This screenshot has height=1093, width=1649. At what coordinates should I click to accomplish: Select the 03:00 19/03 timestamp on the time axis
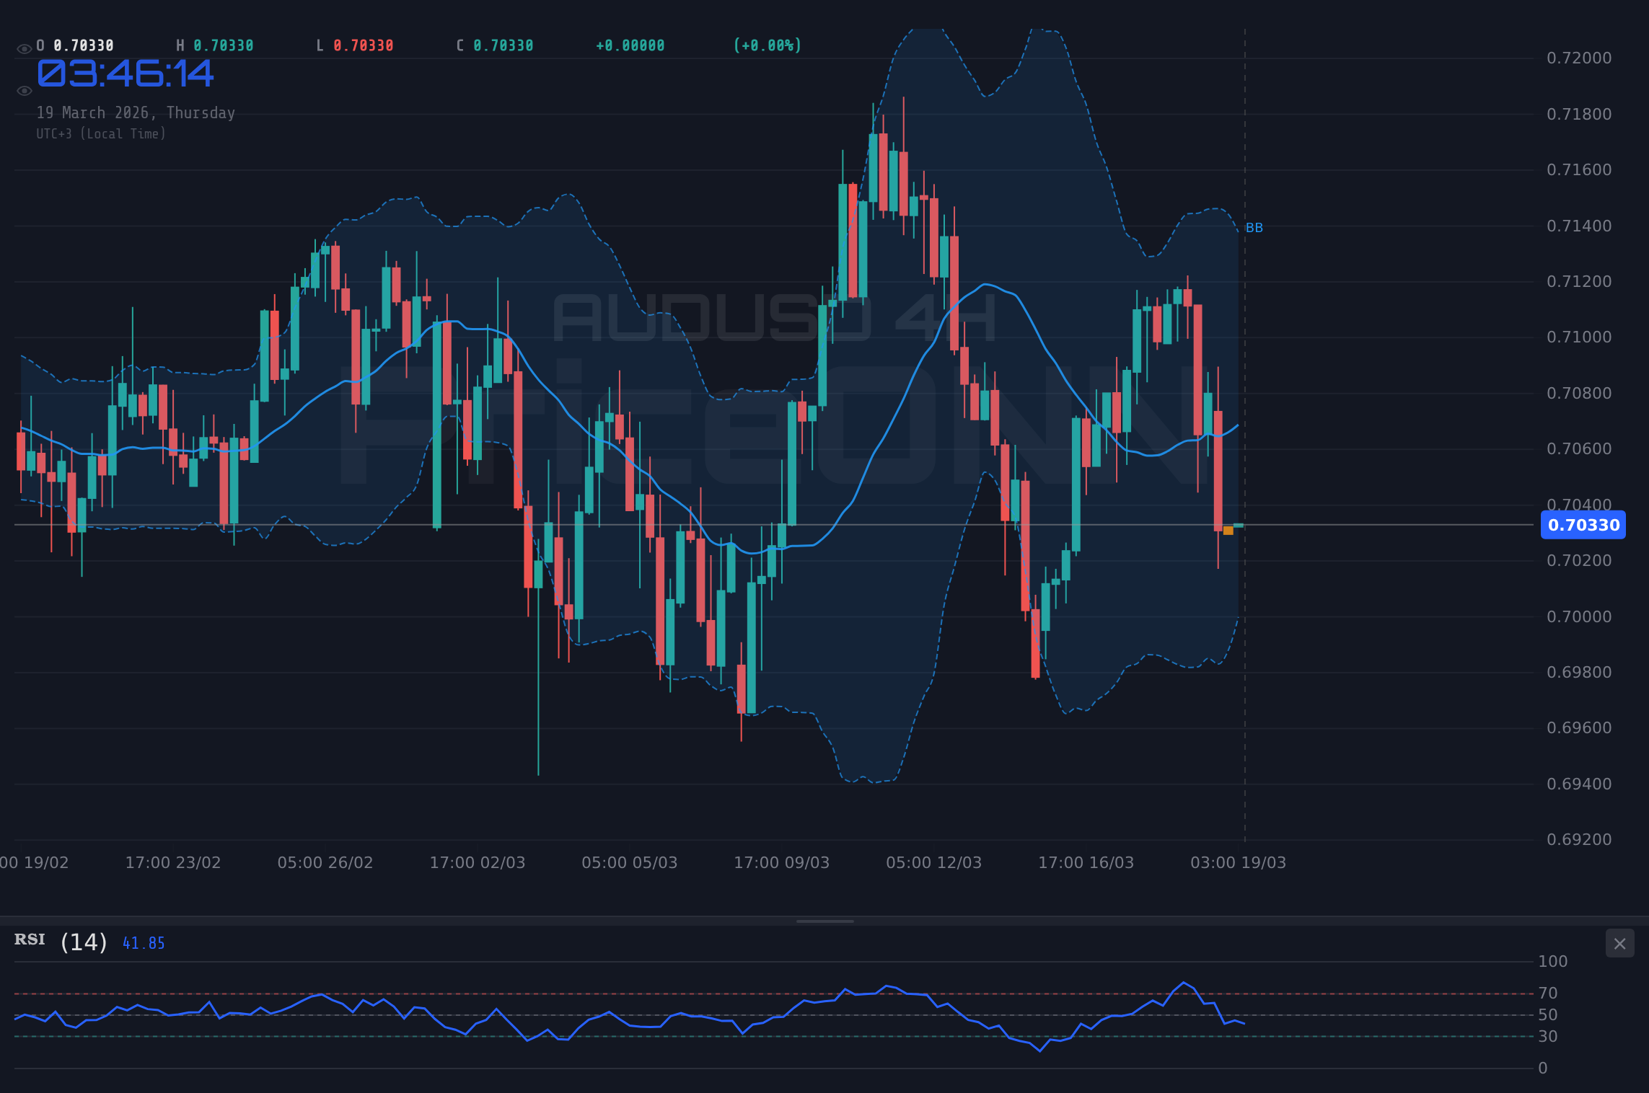click(x=1238, y=862)
